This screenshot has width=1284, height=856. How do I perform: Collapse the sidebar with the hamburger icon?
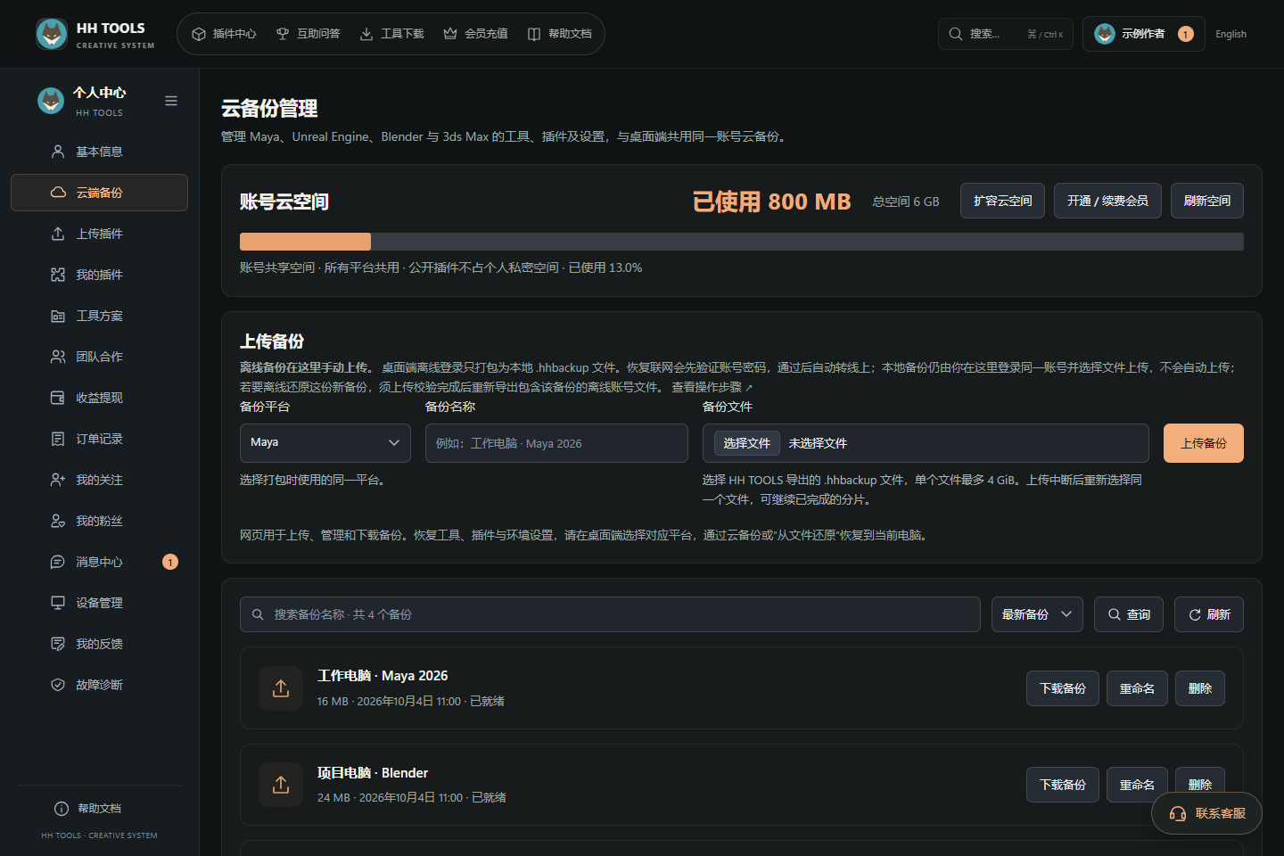click(171, 101)
